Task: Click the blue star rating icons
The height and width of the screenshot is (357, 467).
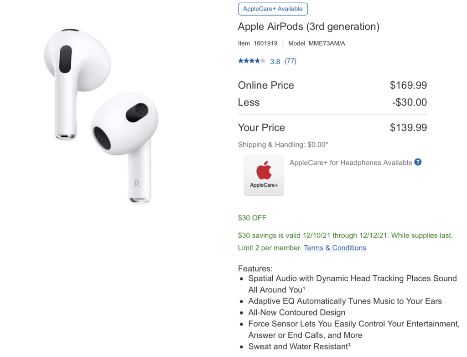Action: click(251, 61)
